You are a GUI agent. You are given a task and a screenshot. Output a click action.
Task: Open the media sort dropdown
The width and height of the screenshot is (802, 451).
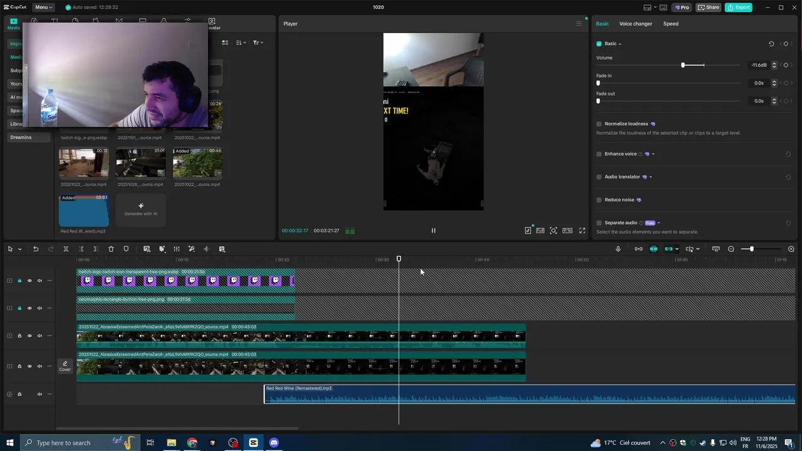pyautogui.click(x=241, y=43)
